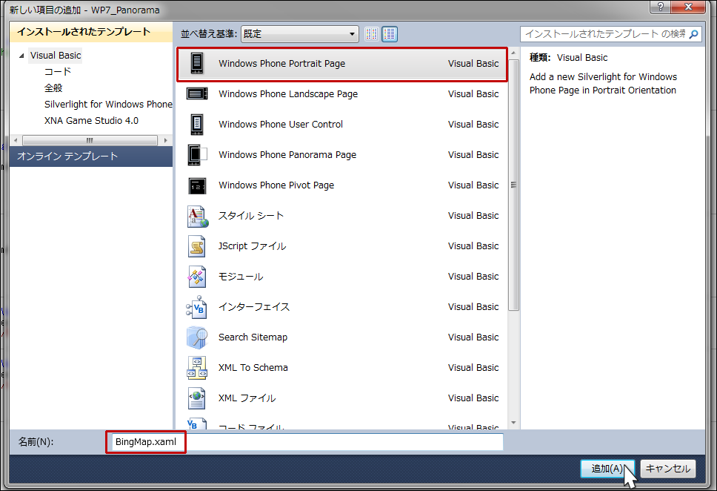This screenshot has height=491, width=717.
Task: Select the 'モジュール' template name
Action: (241, 277)
